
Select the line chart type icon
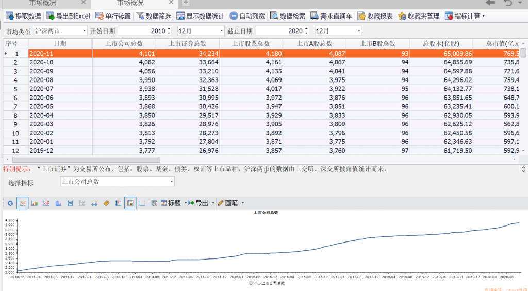pos(22,203)
